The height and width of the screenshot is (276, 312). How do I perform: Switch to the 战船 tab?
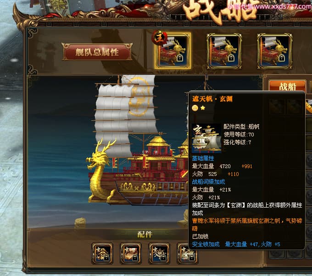click(287, 86)
